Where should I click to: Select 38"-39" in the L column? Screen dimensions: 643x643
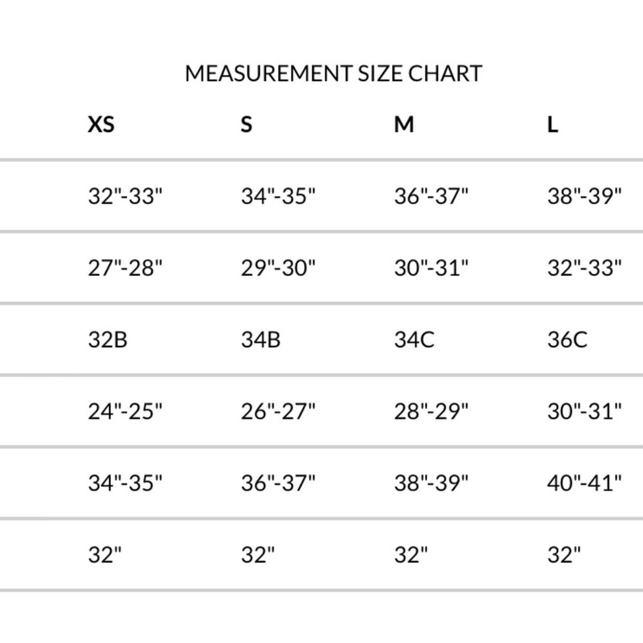[584, 196]
